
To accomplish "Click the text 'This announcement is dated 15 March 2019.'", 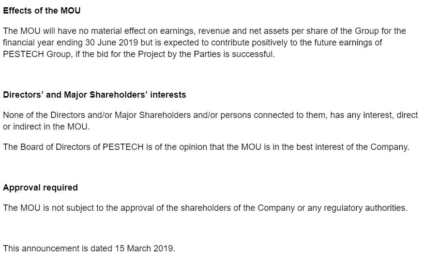I will pos(89,248).
